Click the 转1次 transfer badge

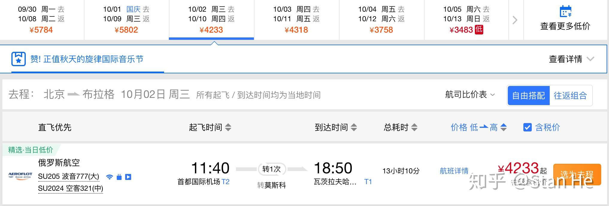click(x=272, y=169)
